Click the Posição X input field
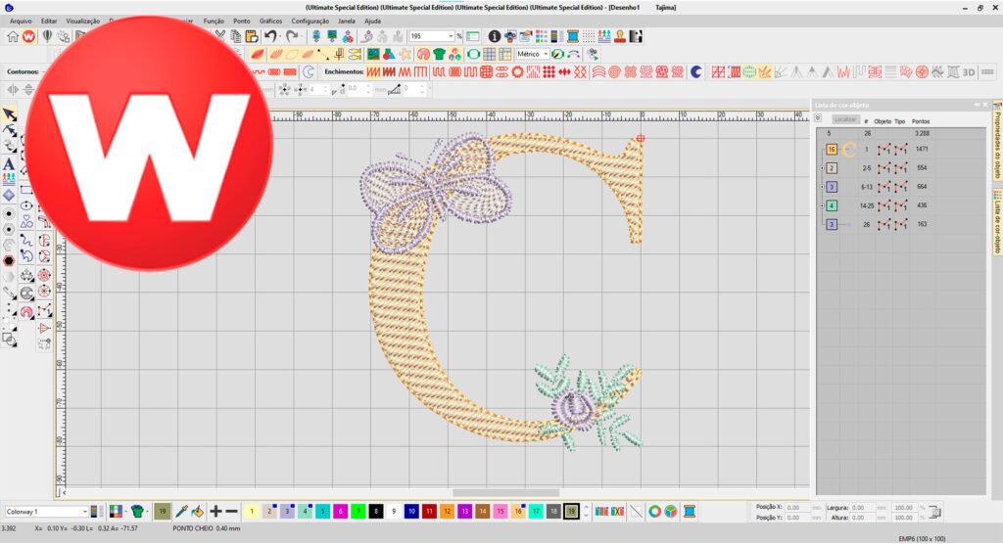This screenshot has height=544, width=1003. click(797, 508)
